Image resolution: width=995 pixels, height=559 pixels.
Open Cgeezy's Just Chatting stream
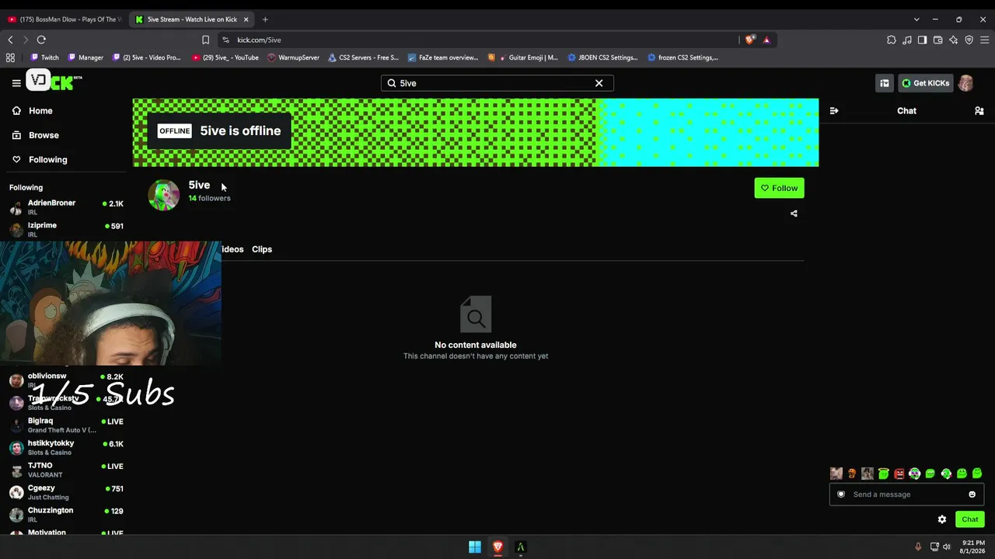[x=66, y=492]
